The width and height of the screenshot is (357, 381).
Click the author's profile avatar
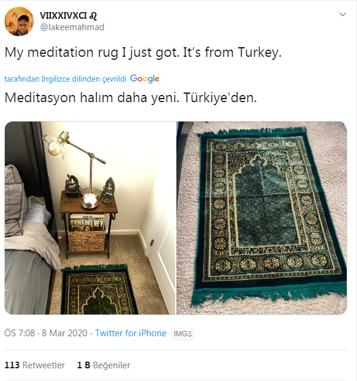[x=19, y=21]
